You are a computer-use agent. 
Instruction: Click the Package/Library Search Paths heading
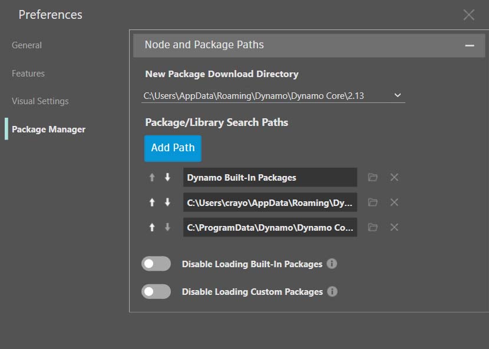pyautogui.click(x=216, y=122)
